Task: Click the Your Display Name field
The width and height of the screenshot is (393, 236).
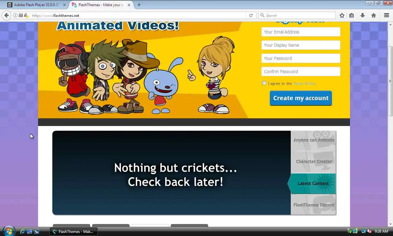Action: [301, 45]
